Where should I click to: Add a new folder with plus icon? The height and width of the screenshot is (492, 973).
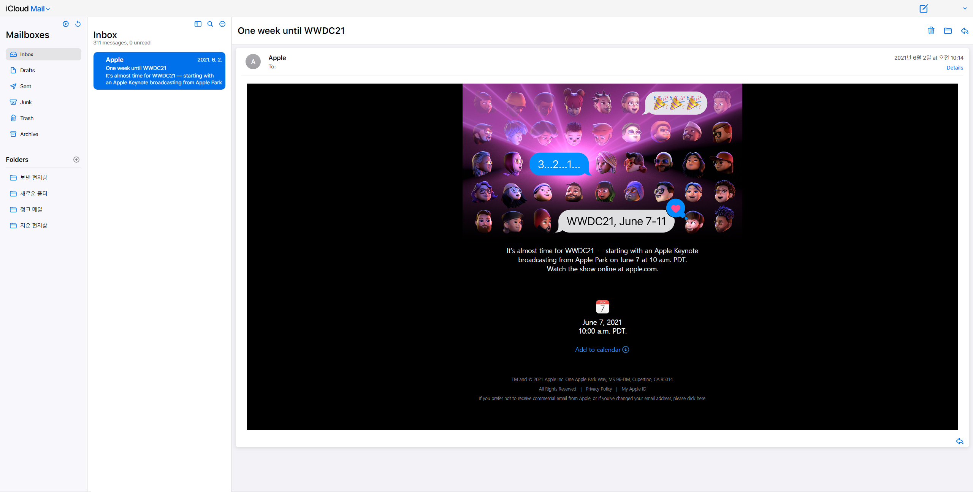76,160
